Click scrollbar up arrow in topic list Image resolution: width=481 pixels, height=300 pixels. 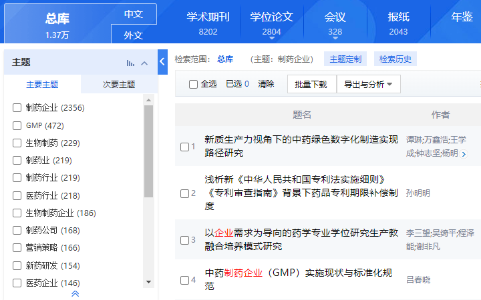(148, 100)
